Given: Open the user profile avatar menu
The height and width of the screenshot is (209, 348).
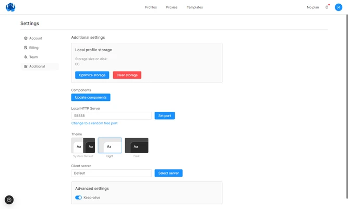Looking at the screenshot, I should (338, 7).
